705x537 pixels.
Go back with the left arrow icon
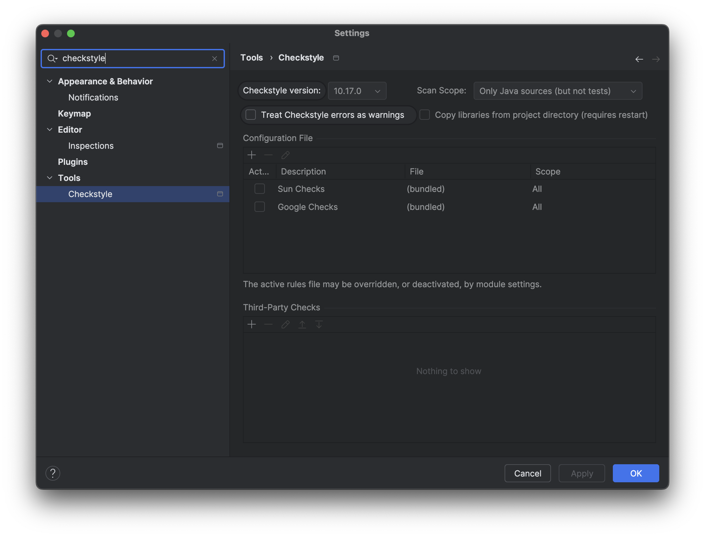coord(639,59)
